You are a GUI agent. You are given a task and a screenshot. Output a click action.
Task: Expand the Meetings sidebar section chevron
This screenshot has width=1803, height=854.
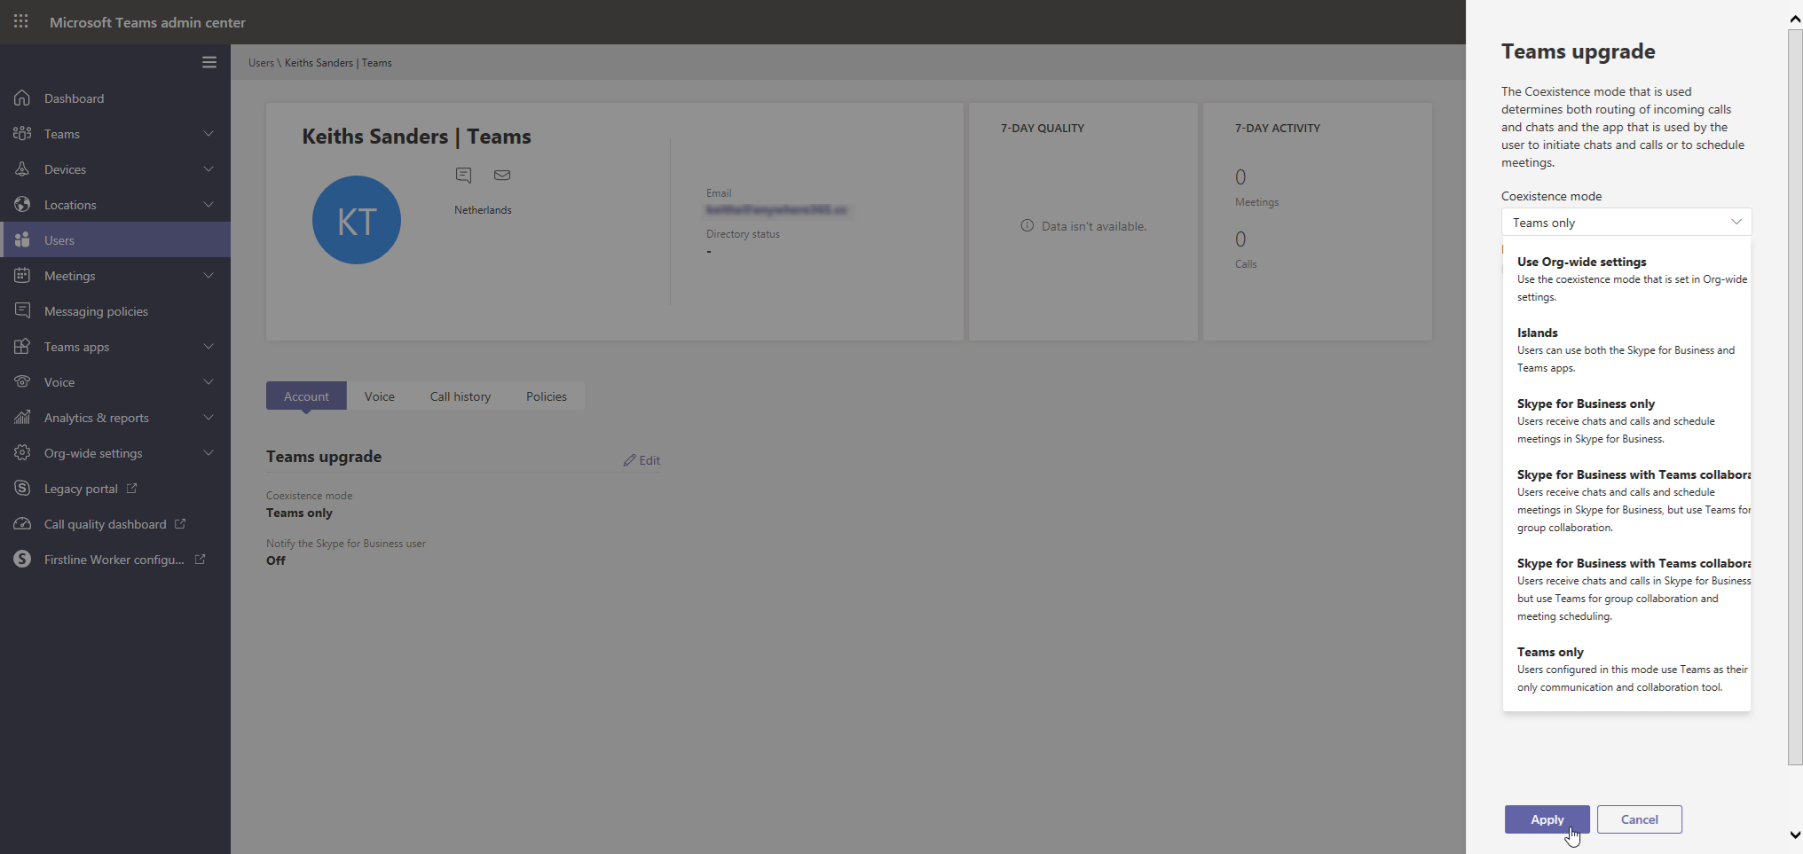209,275
